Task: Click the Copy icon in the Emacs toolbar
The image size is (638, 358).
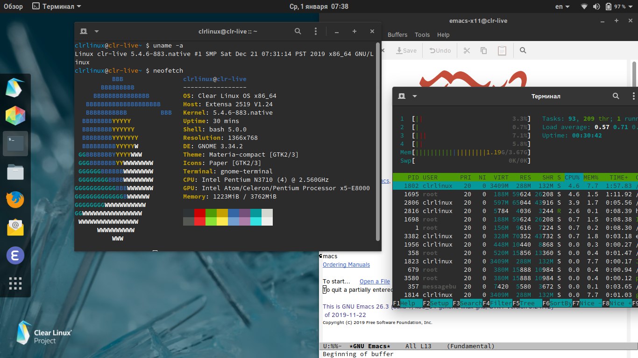Action: [x=483, y=50]
